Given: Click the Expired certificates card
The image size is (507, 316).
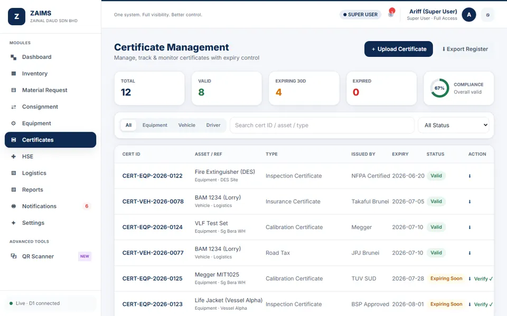Looking at the screenshot, I should click(381, 88).
